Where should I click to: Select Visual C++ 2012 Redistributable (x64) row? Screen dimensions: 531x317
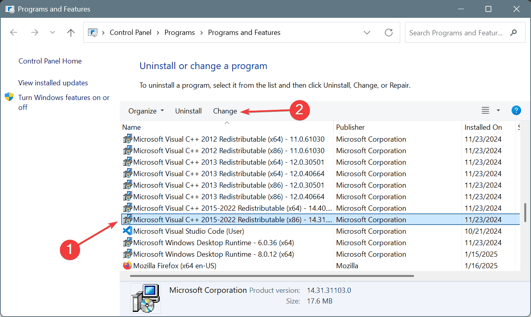[320, 139]
